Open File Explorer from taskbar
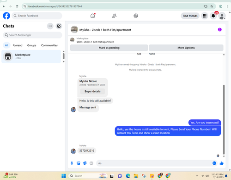Viewport: 231px width, 180px height. pyautogui.click(x=136, y=176)
